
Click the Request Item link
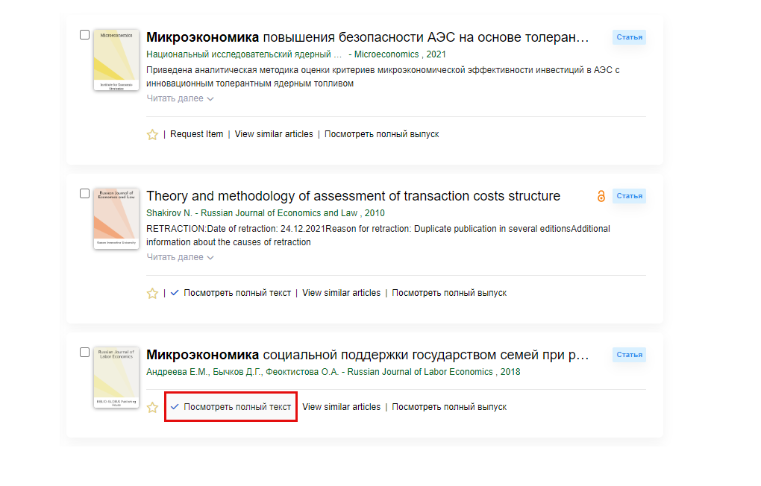pos(196,134)
